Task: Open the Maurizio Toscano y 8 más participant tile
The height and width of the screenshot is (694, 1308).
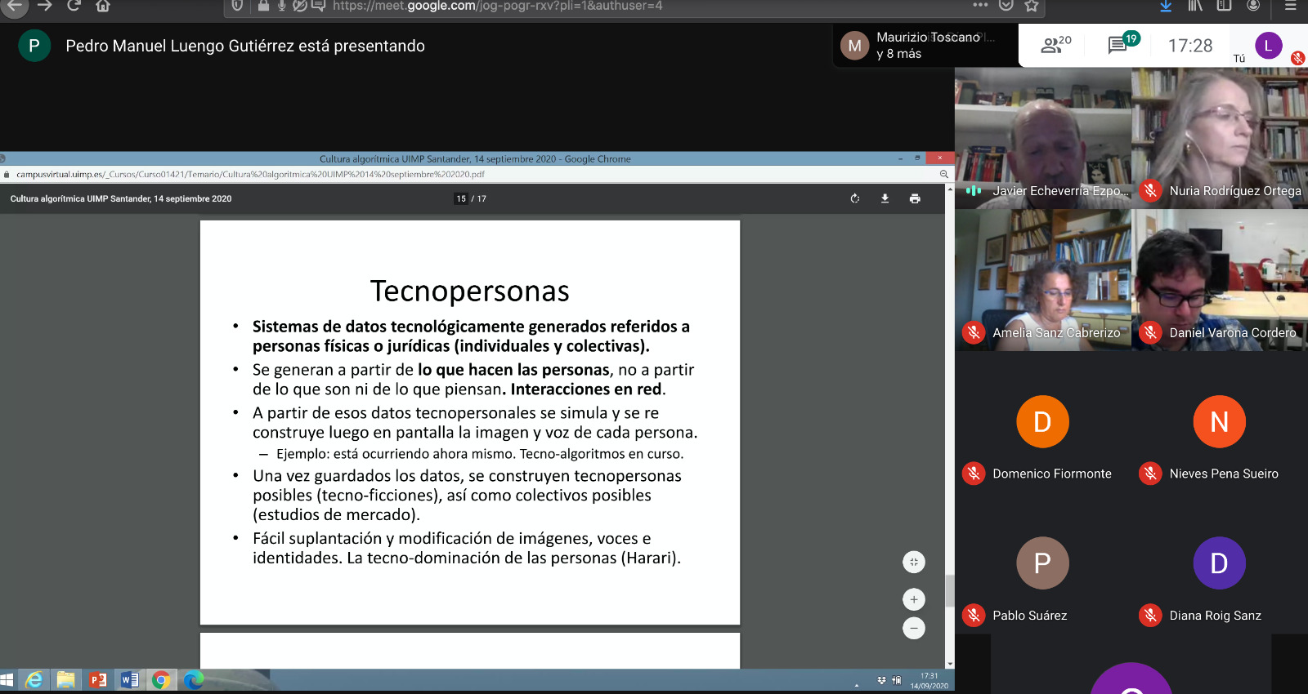Action: point(925,45)
